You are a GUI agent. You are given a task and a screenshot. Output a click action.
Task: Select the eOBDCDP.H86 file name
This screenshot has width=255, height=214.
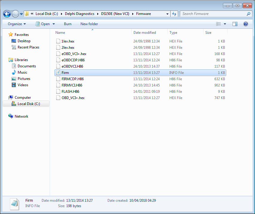click(73, 60)
